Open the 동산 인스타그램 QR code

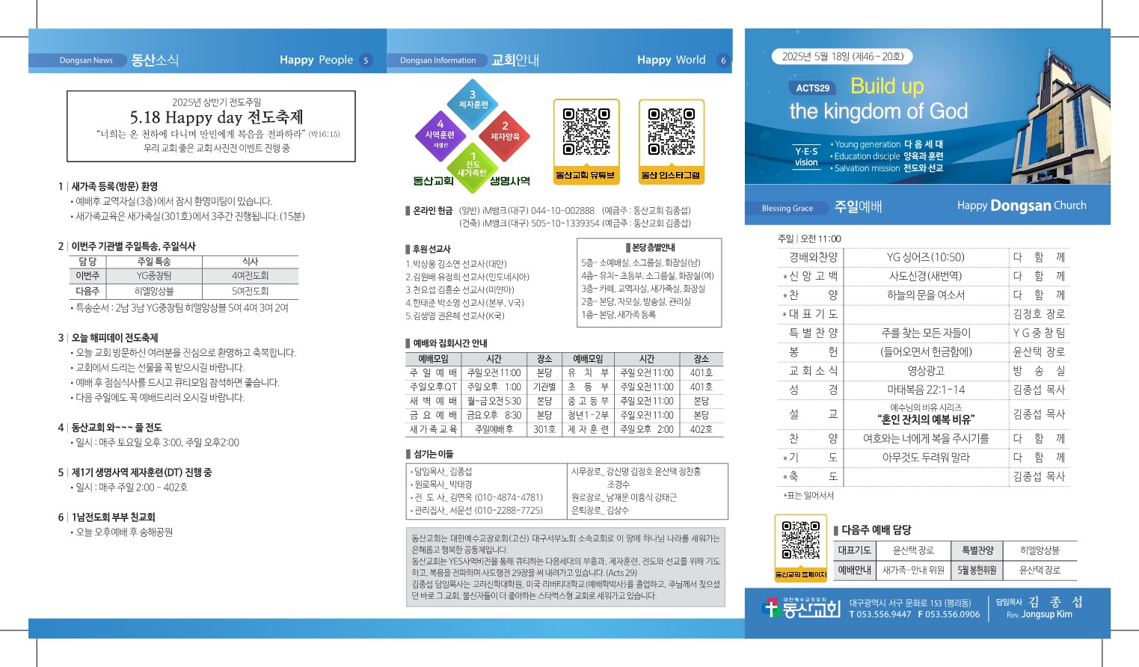click(671, 133)
